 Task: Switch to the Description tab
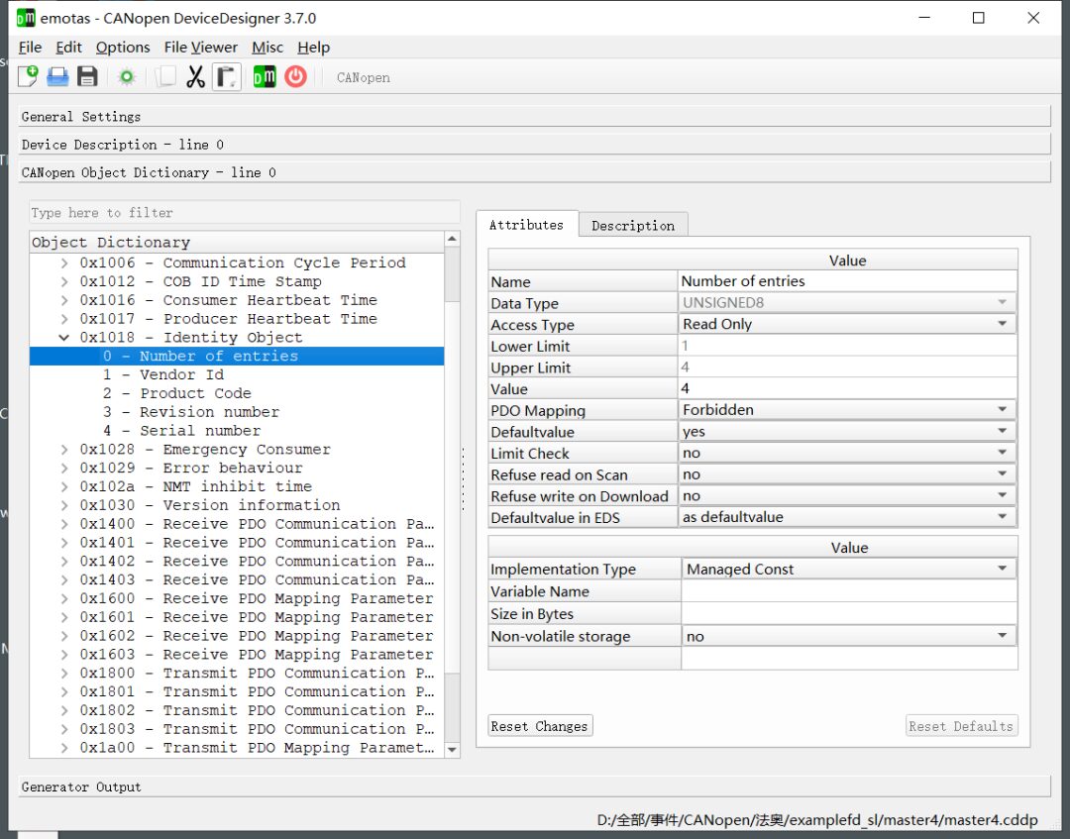pyautogui.click(x=633, y=225)
